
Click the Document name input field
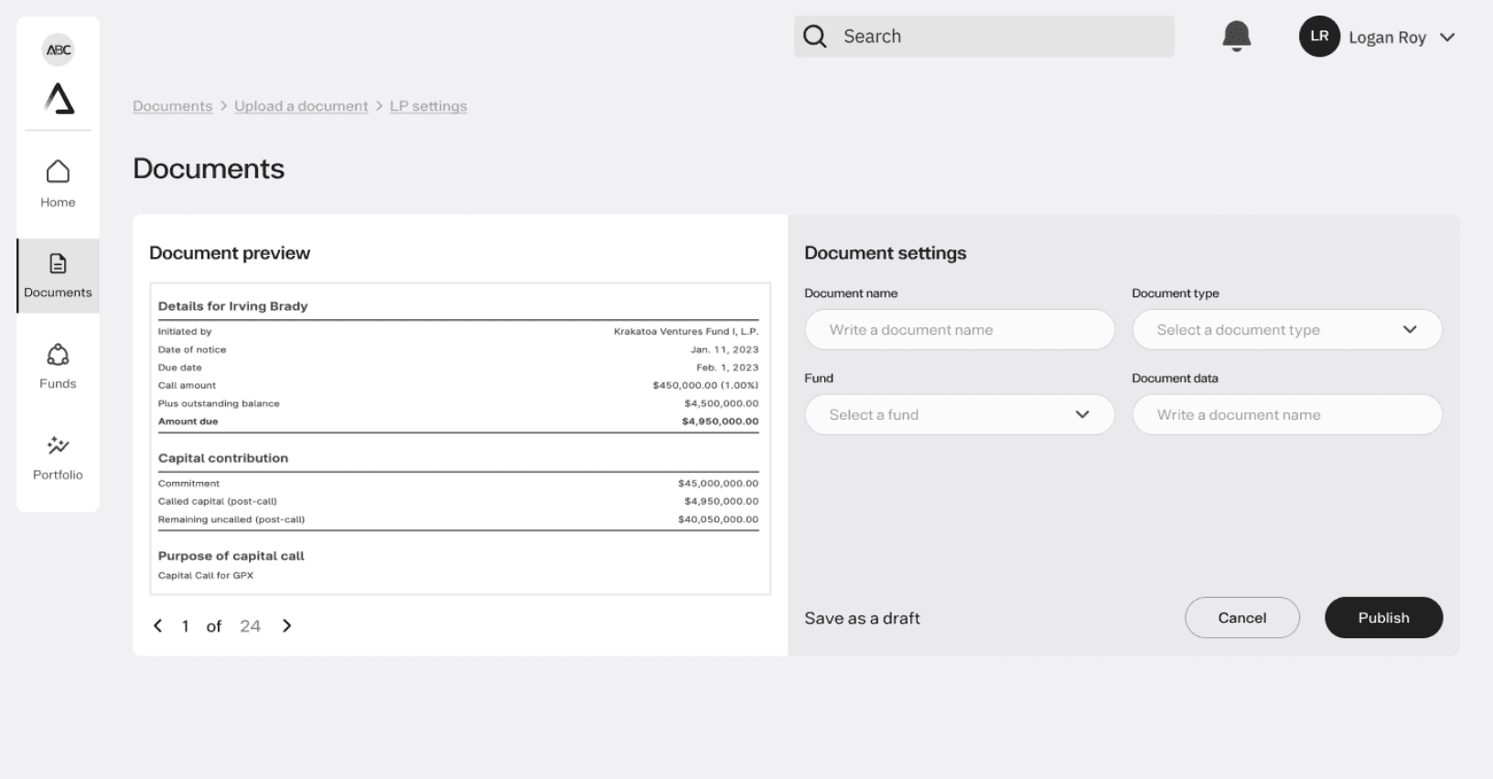(960, 329)
